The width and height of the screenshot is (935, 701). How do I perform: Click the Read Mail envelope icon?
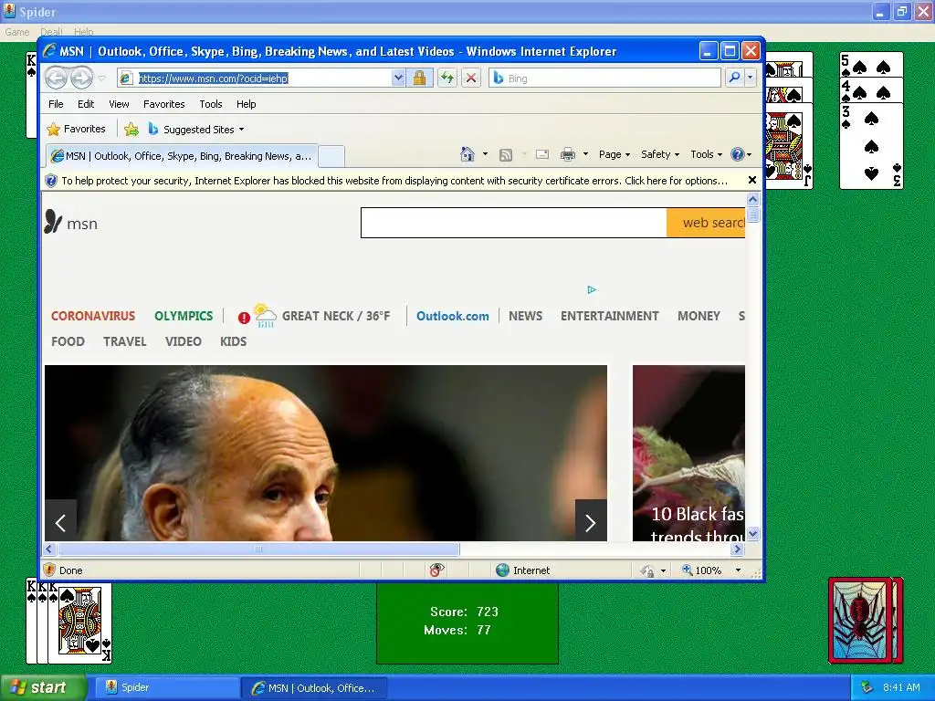(542, 154)
